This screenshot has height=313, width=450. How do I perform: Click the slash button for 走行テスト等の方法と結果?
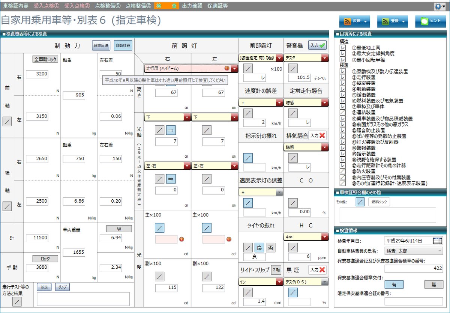(17, 301)
